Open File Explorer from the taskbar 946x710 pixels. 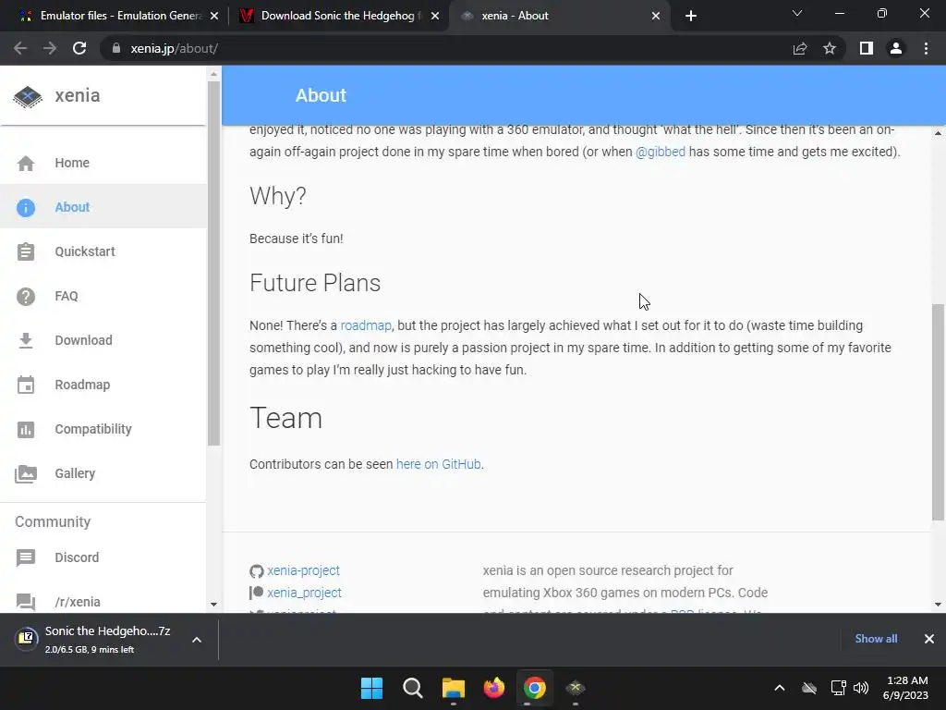454,688
